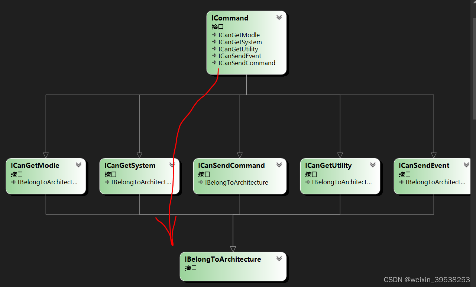Click IBelongToArchitect... entry in ICanGetUtility node
The image size is (476, 287).
pyautogui.click(x=342, y=182)
